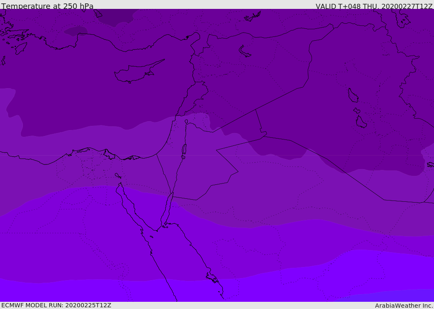Click the 'ArabiaWeather Inc' credit text
Image resolution: width=434 pixels, height=309 pixels.
pos(403,306)
